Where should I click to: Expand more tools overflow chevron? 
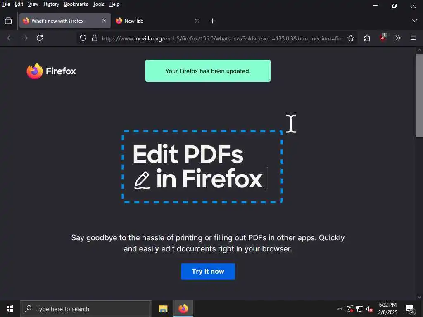(x=398, y=38)
